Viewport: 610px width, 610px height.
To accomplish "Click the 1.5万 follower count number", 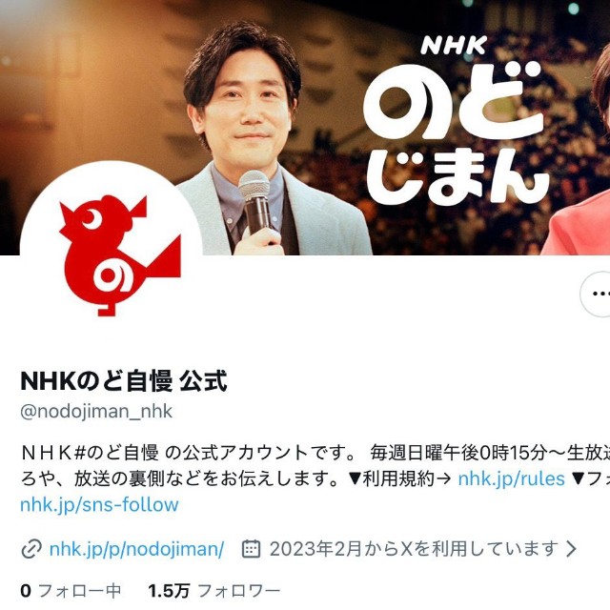I will (x=169, y=591).
